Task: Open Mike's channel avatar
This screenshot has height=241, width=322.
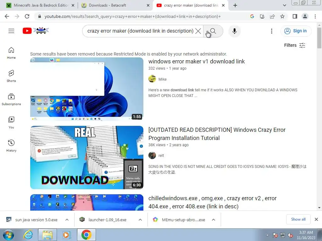Action: tap(152, 79)
